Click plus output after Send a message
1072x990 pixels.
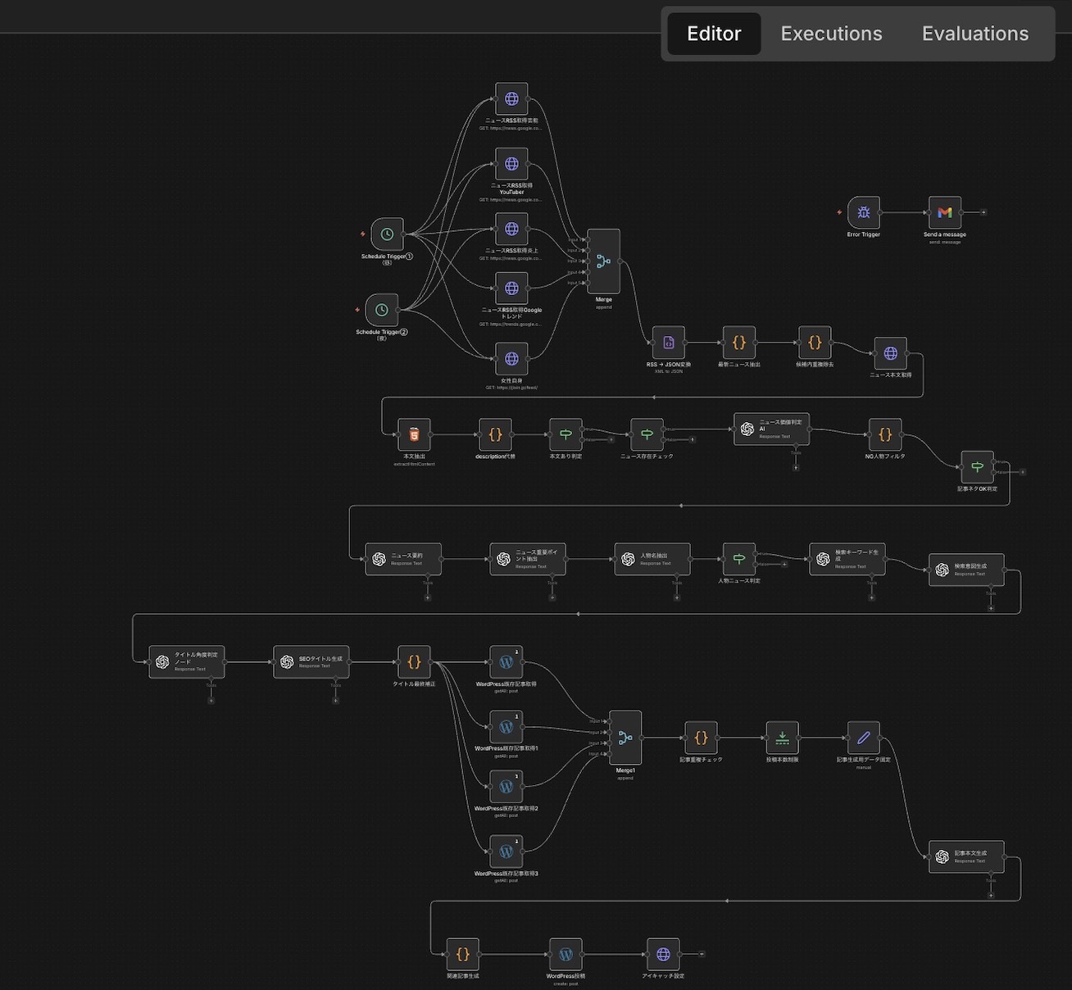[x=983, y=212]
